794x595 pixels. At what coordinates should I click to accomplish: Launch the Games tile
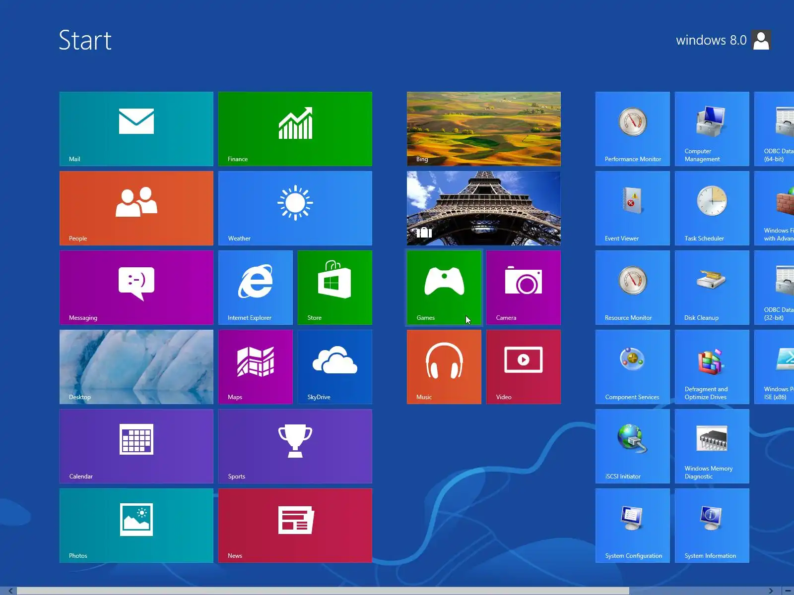(x=444, y=288)
